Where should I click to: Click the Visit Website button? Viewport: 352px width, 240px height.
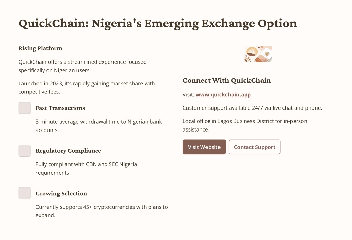[x=204, y=147]
